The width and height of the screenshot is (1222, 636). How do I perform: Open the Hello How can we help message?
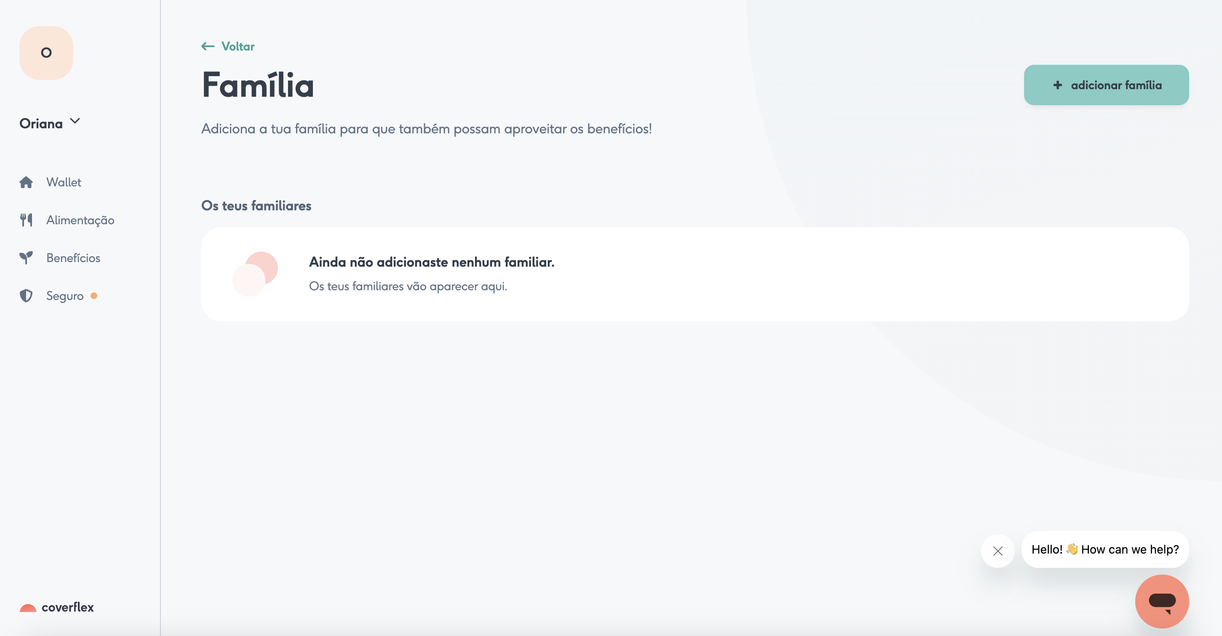click(x=1105, y=549)
